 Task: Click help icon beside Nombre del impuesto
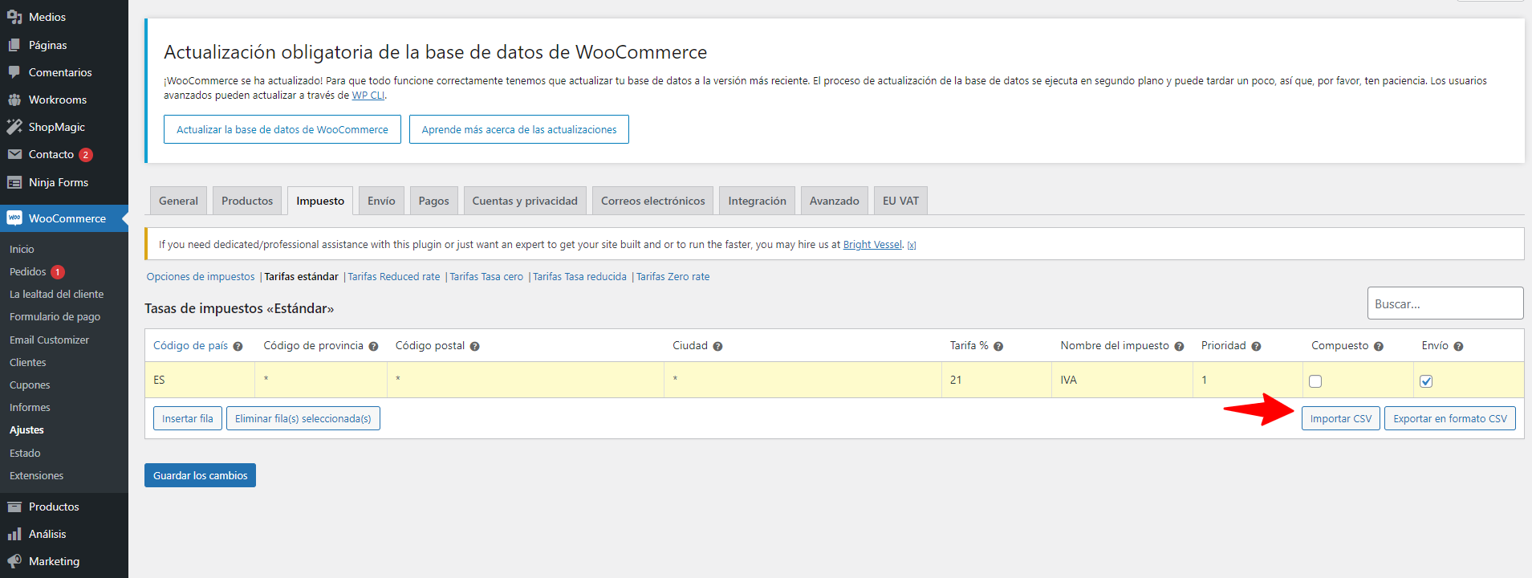click(x=1179, y=347)
